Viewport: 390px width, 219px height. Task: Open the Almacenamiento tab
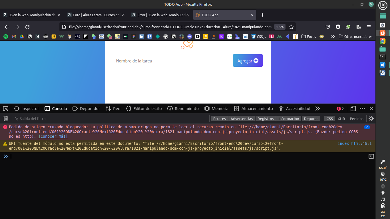click(254, 109)
